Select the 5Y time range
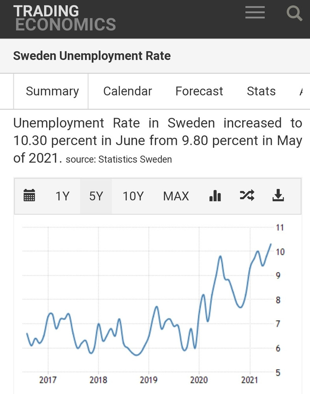Viewport: 310px width, 394px height. point(96,196)
